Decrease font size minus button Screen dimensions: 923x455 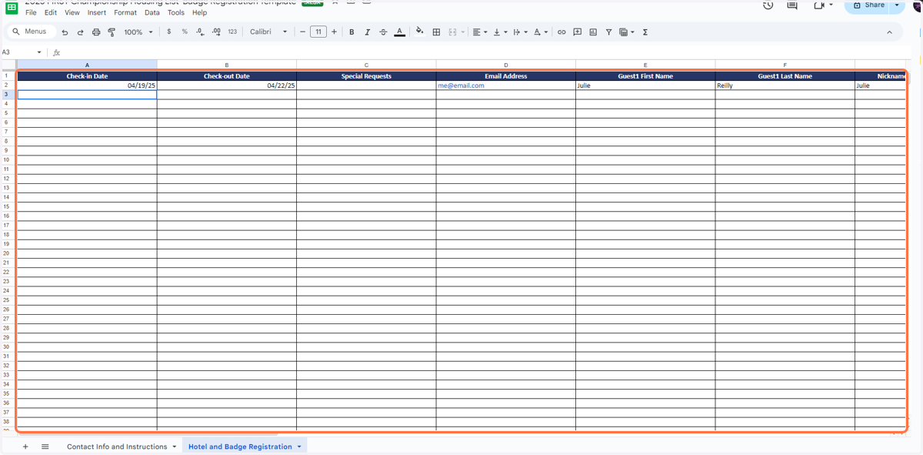(302, 32)
